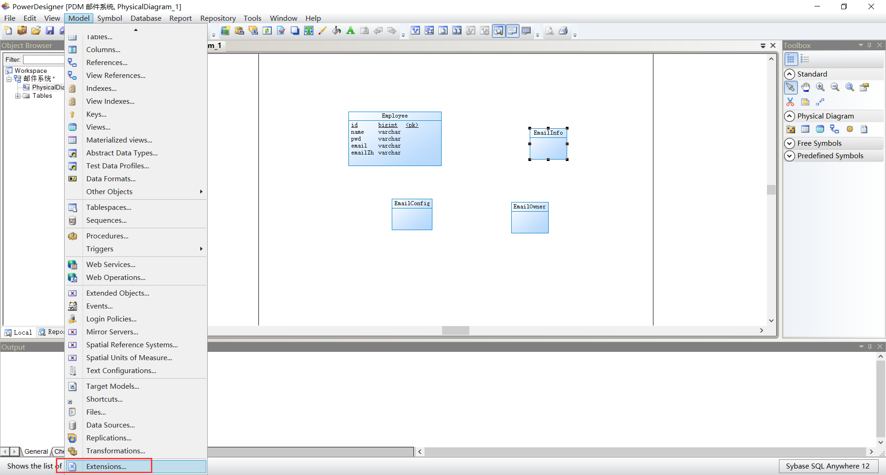Choose the Reference tool in Physical Diagram

(835, 129)
